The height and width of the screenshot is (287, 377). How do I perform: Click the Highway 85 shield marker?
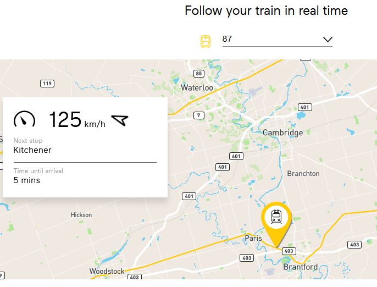click(199, 74)
